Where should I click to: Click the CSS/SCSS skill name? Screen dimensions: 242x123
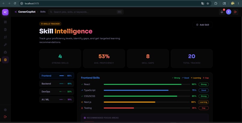click(89, 96)
